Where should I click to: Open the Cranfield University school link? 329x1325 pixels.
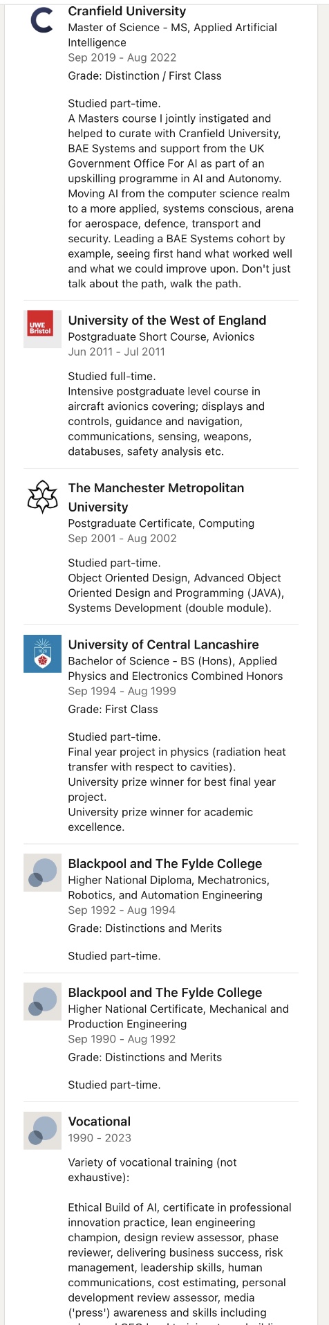tap(127, 11)
